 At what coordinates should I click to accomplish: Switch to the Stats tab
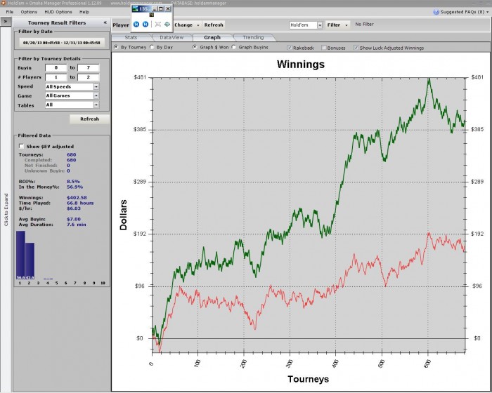coord(131,38)
